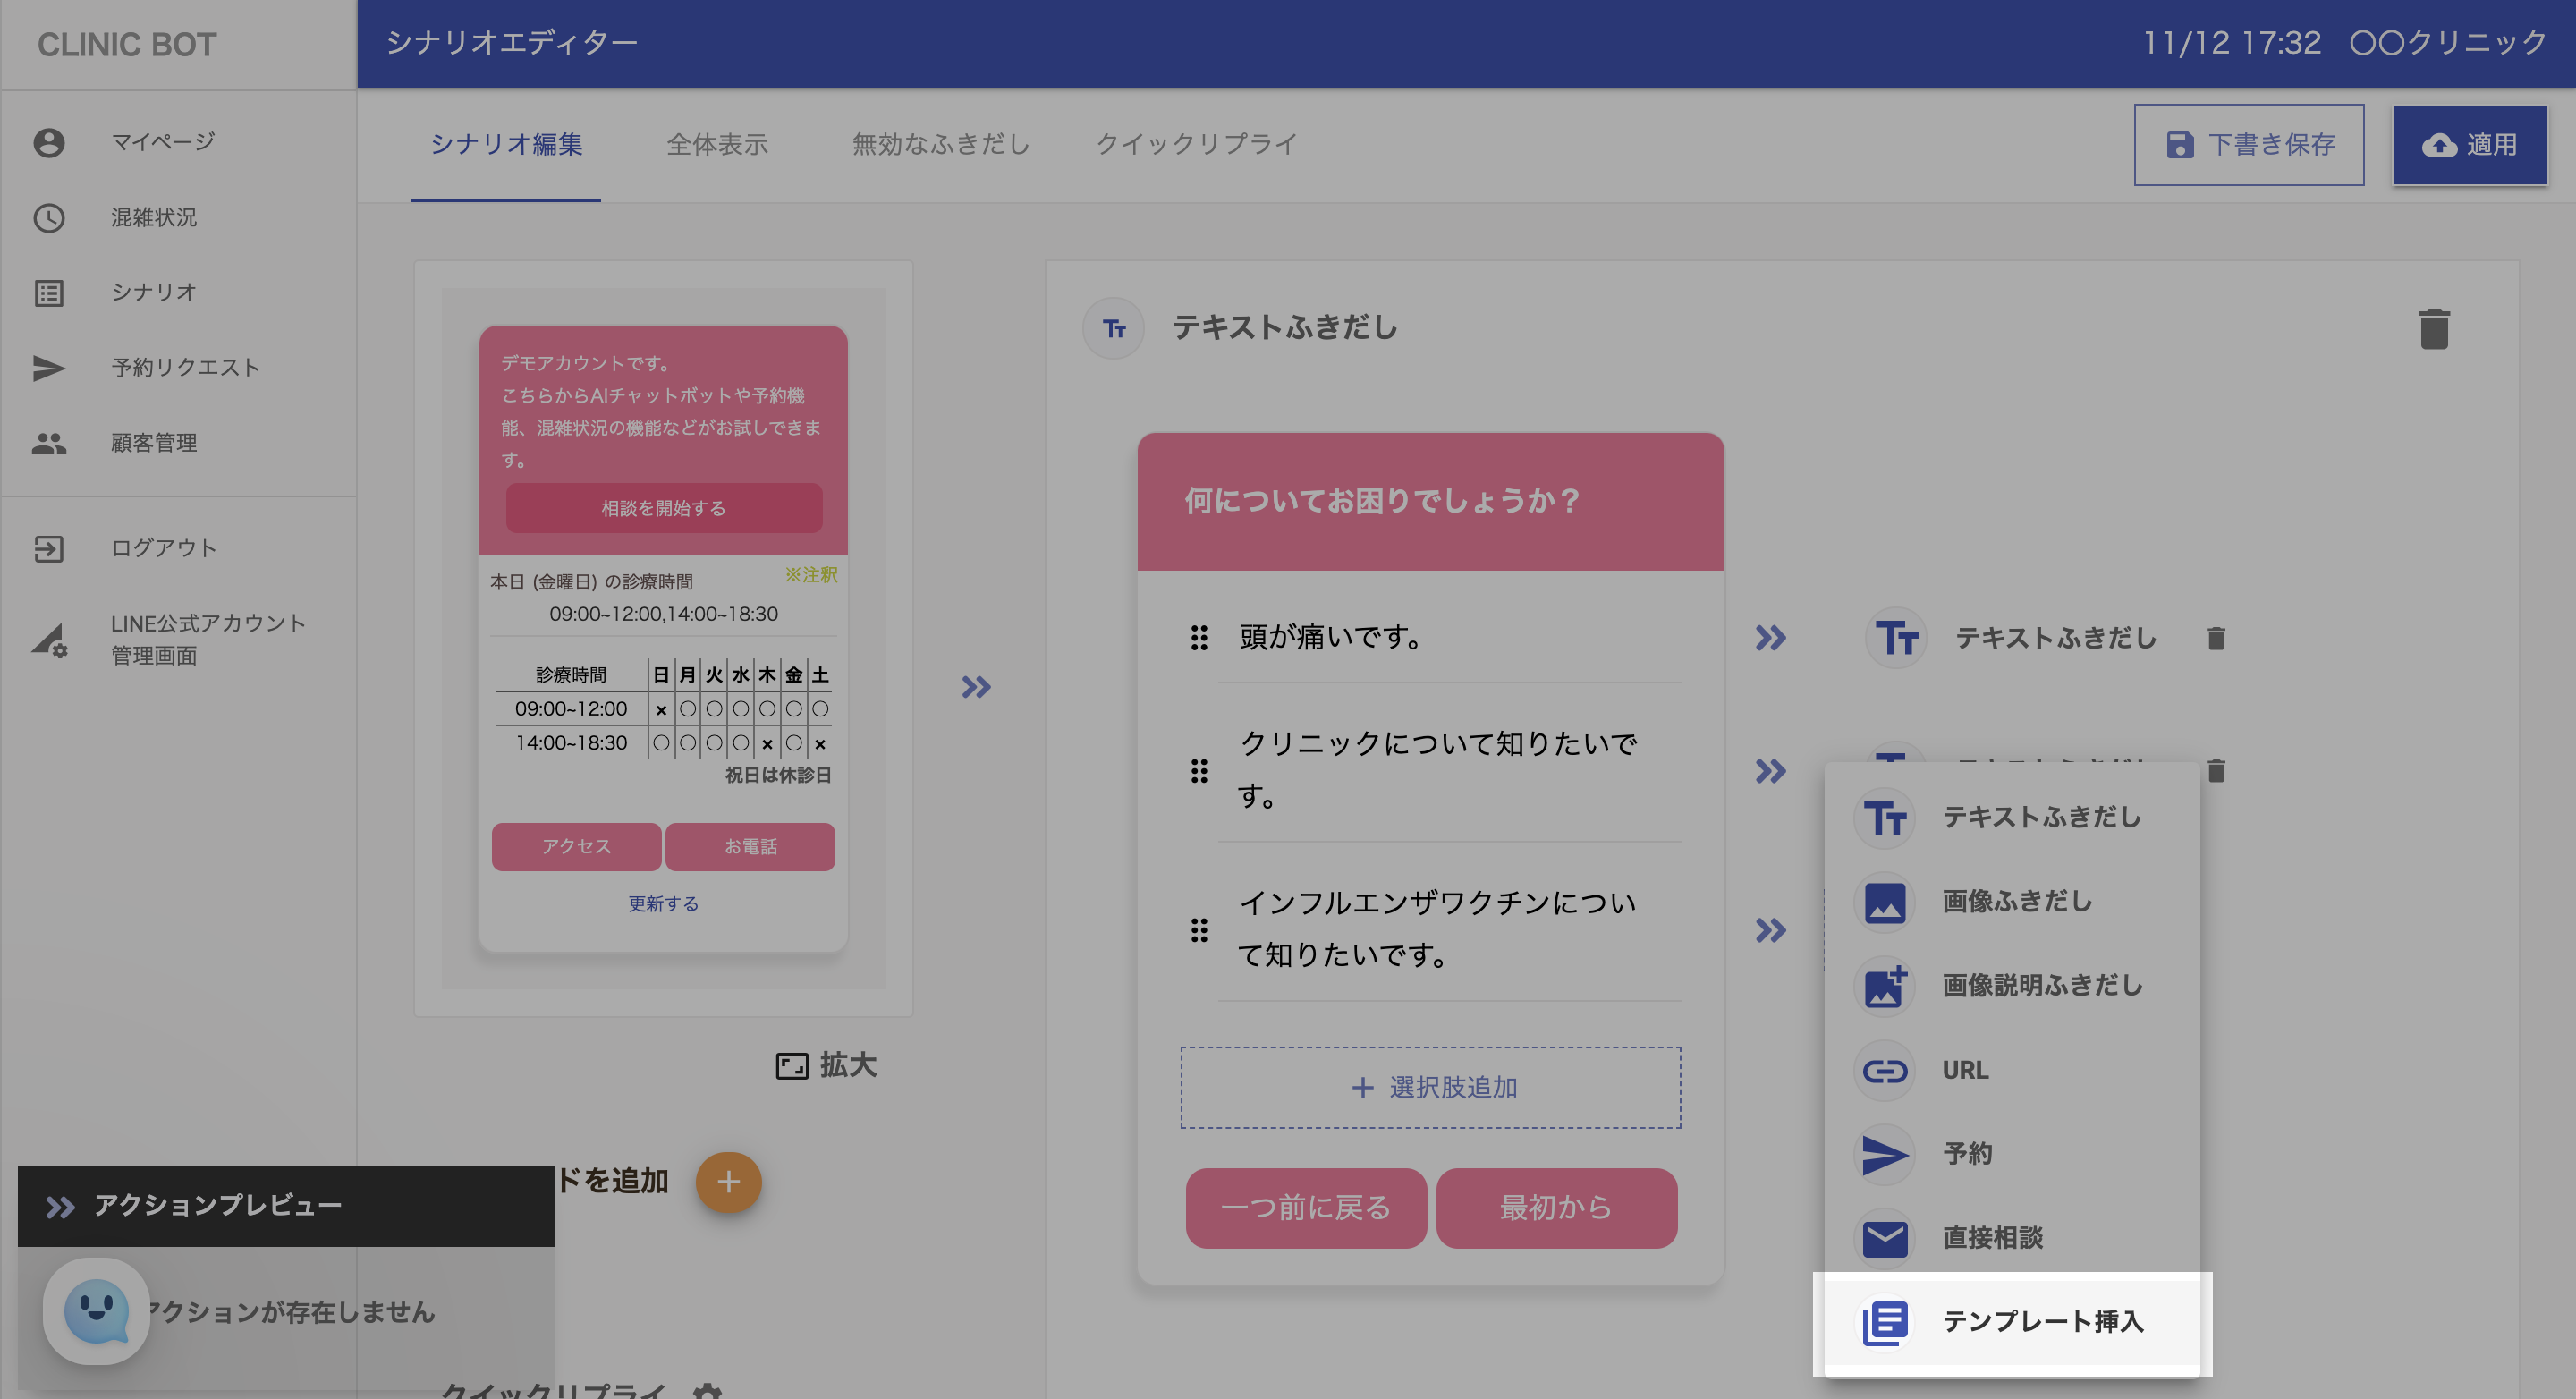Choose 画像ふきだし image bubble option
The image size is (2576, 1399).
click(2015, 901)
